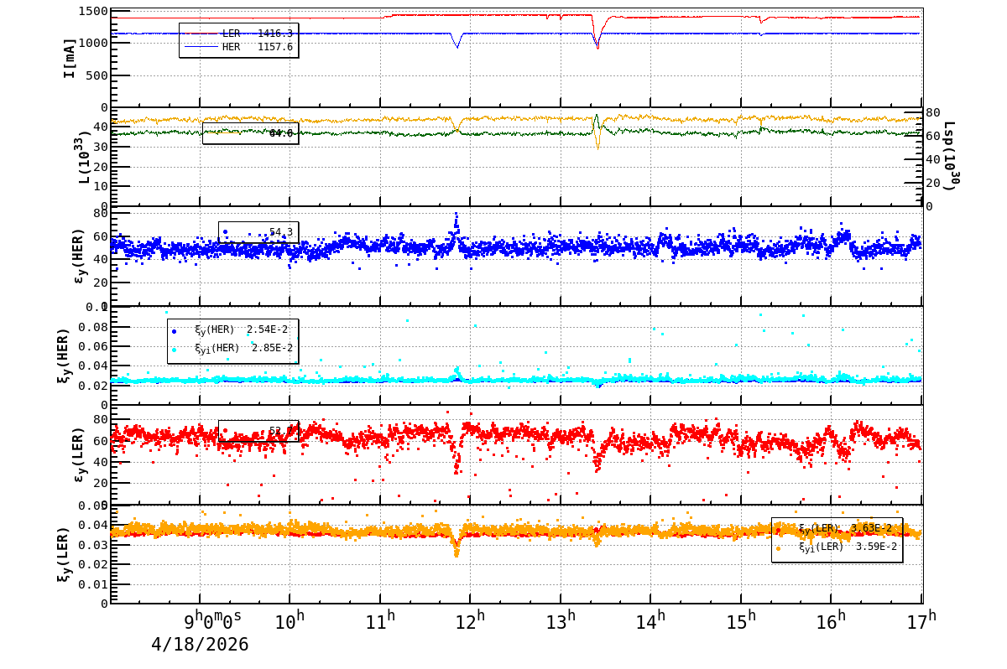Click the 0.08 tick on ξy(HER) axis

(x=93, y=326)
